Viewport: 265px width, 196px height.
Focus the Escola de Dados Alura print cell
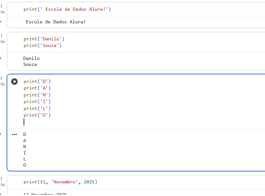(x=67, y=9)
